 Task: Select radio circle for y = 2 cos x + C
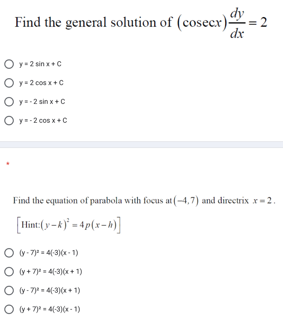pos(9,83)
